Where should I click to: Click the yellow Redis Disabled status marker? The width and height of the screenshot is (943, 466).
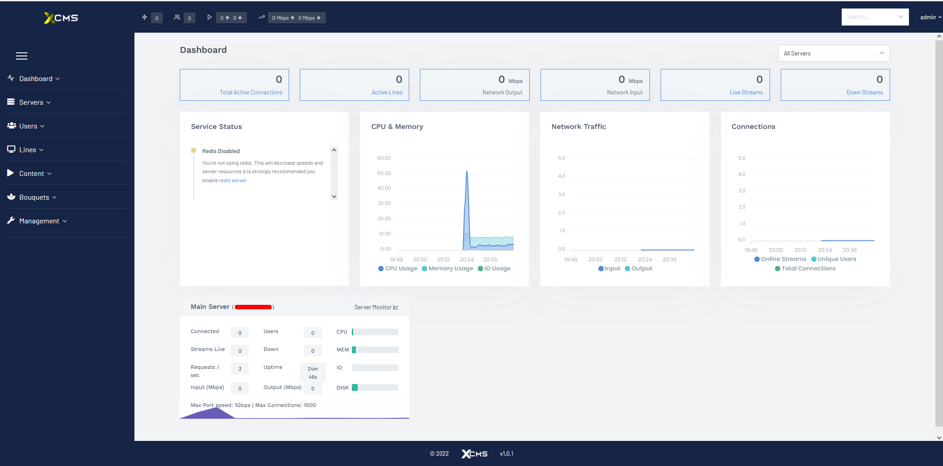point(194,150)
